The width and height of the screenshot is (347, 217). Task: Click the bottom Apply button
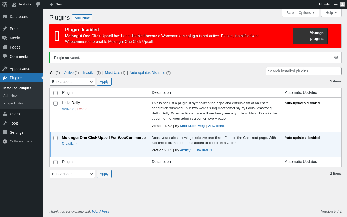104,174
